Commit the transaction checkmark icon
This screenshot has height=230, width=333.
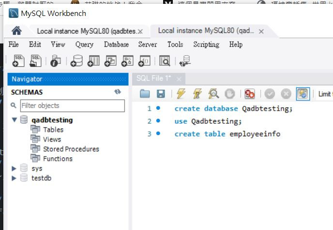[270, 94]
